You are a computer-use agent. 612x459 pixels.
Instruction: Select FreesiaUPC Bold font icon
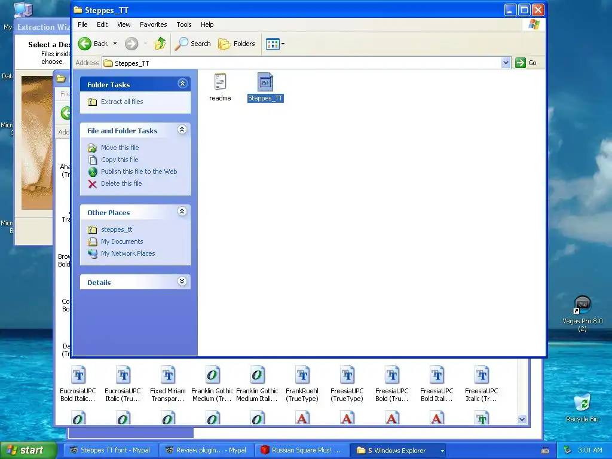pos(392,375)
